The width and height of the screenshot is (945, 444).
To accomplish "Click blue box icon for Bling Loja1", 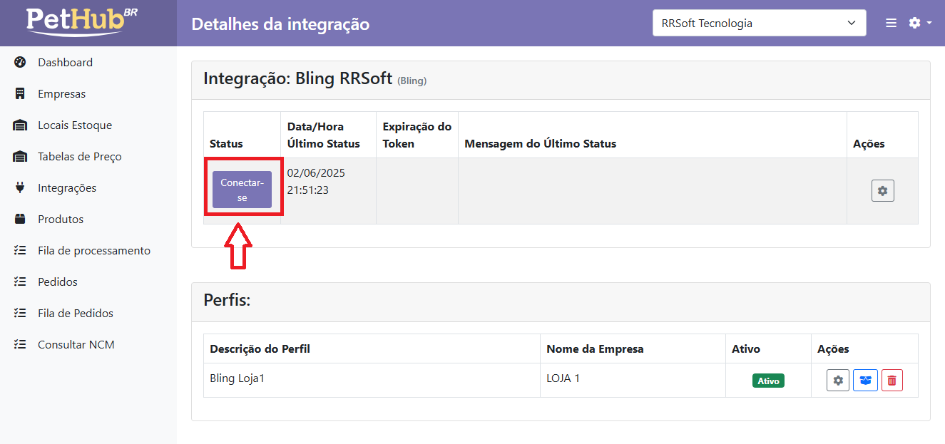I will 866,381.
